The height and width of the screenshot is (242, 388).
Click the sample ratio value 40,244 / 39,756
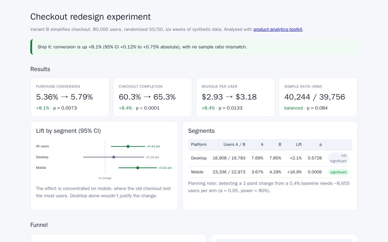(315, 97)
